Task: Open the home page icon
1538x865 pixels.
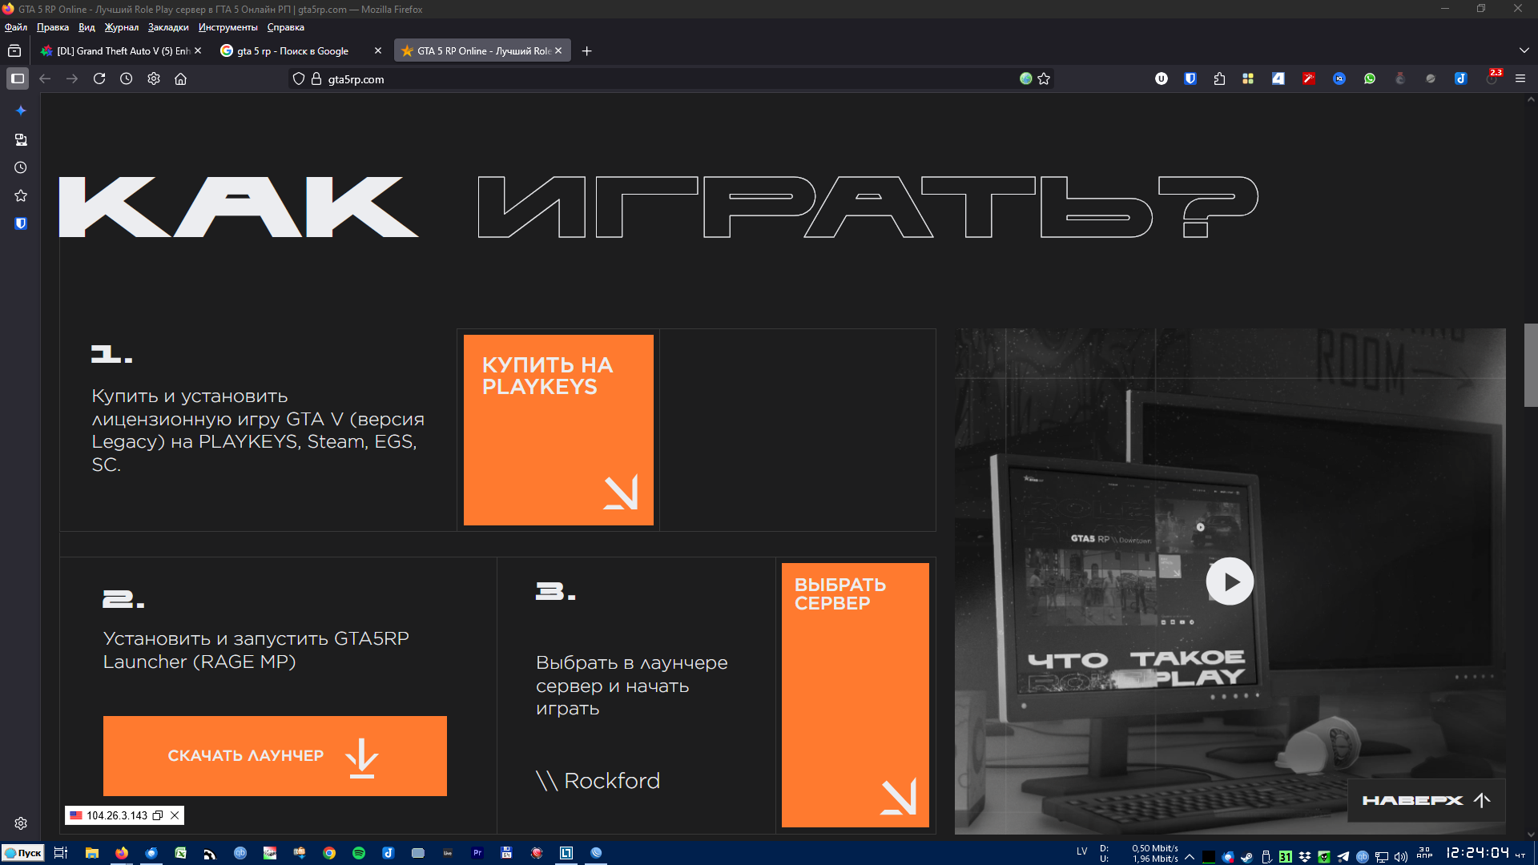Action: tap(181, 78)
